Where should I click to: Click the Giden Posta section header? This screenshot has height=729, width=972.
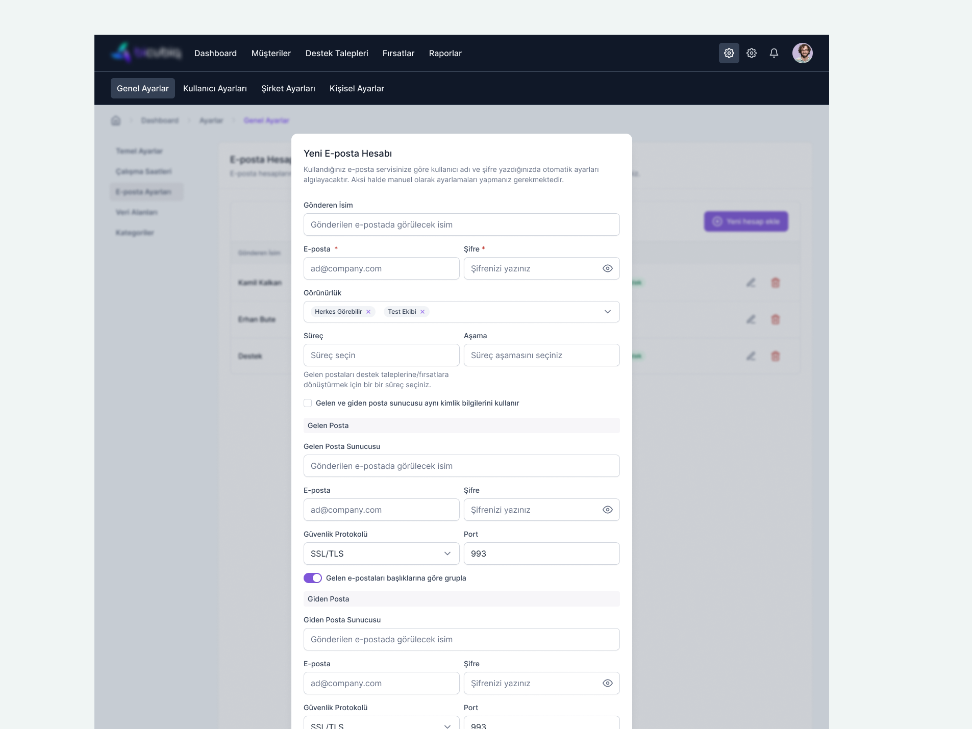pyautogui.click(x=462, y=599)
